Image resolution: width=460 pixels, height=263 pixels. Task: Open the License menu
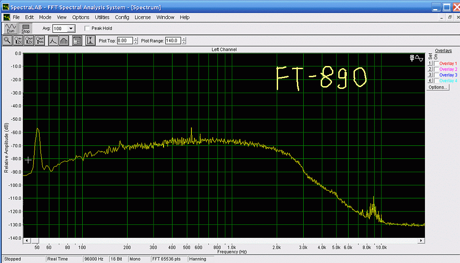click(x=142, y=18)
